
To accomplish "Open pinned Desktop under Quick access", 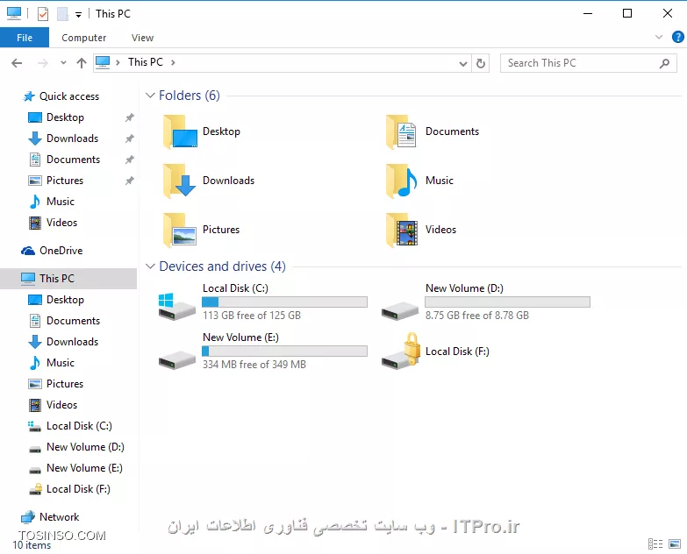I will 65,117.
